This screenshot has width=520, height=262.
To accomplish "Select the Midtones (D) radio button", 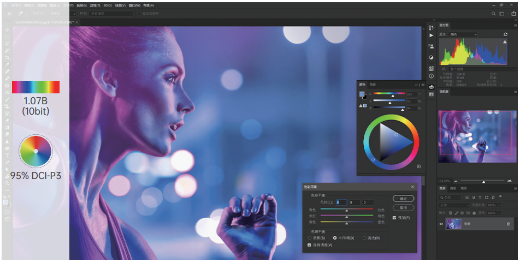I will point(335,238).
